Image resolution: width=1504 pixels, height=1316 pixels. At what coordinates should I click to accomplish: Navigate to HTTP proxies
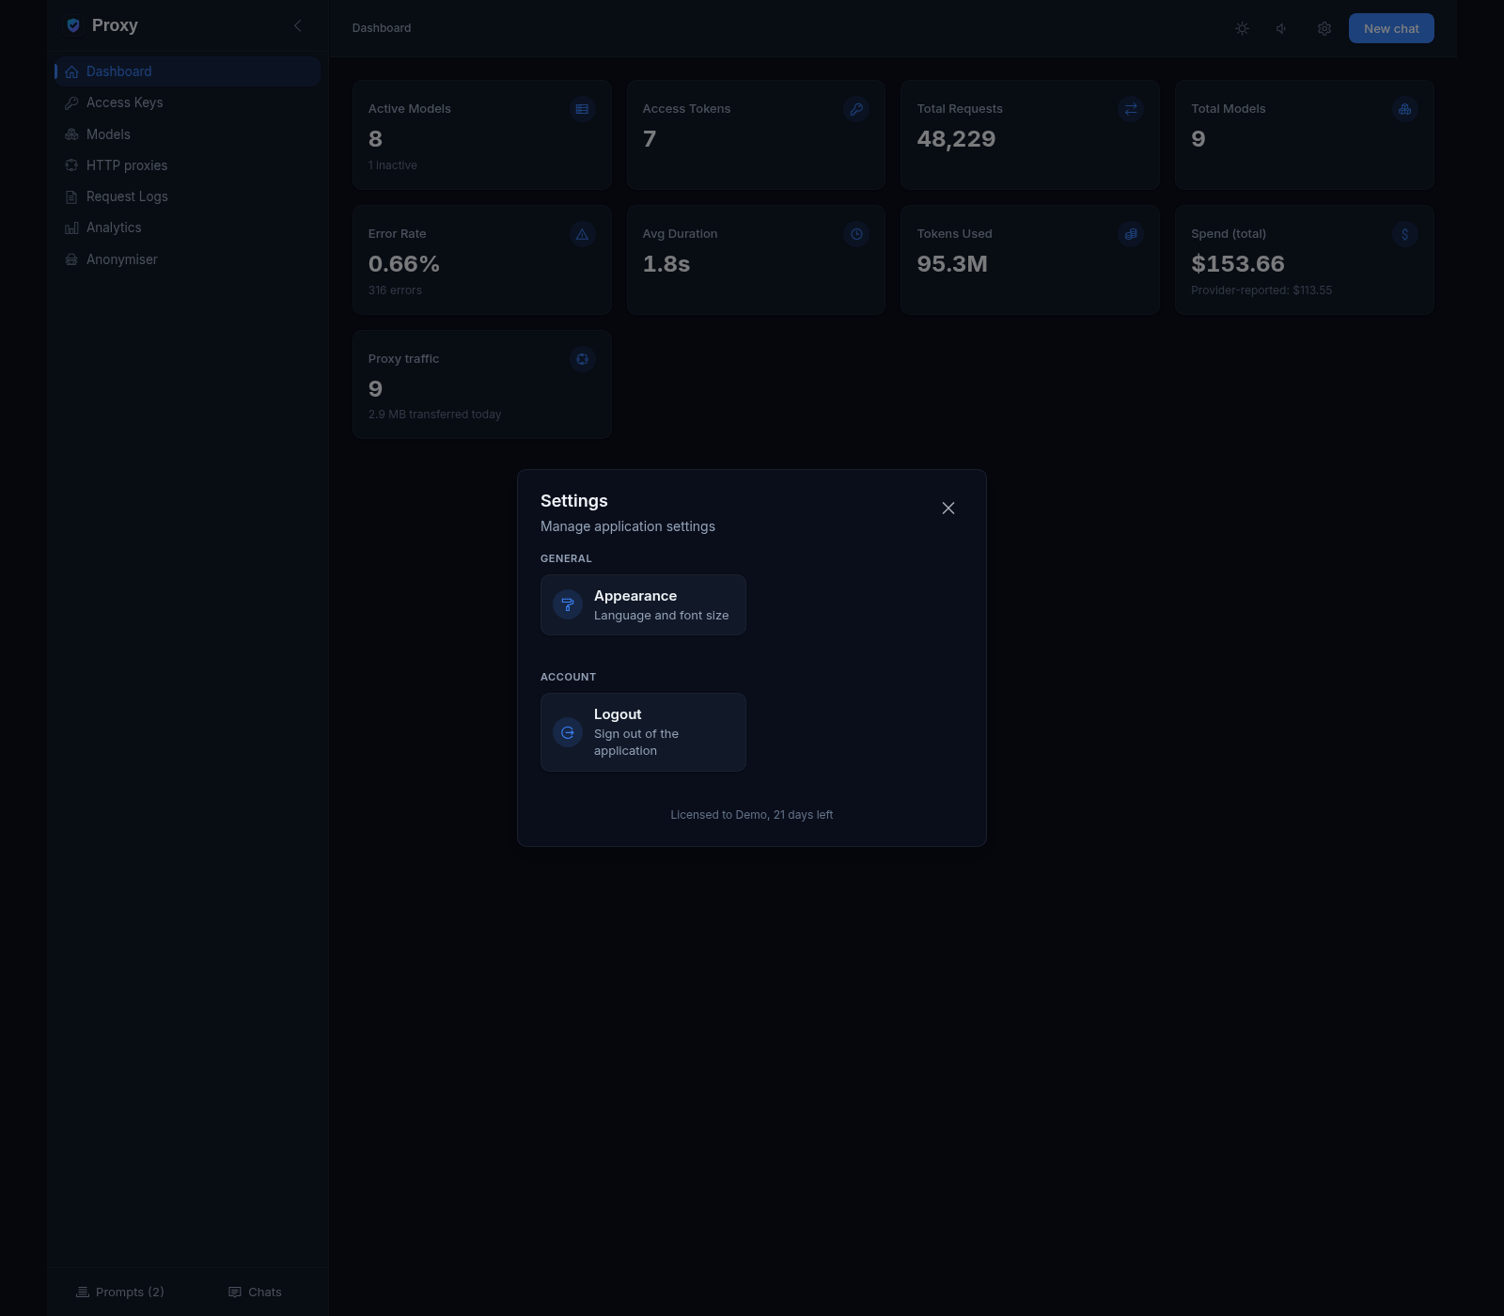coord(187,165)
